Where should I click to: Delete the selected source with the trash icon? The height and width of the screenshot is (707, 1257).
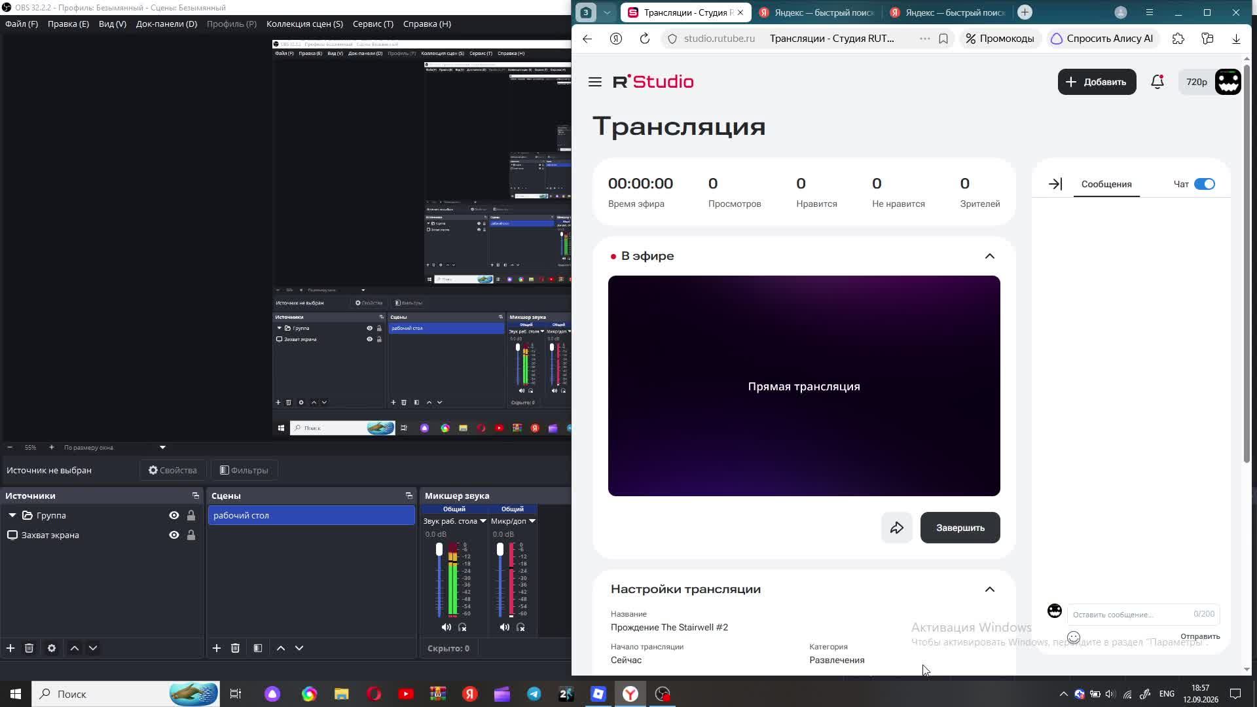click(x=29, y=648)
